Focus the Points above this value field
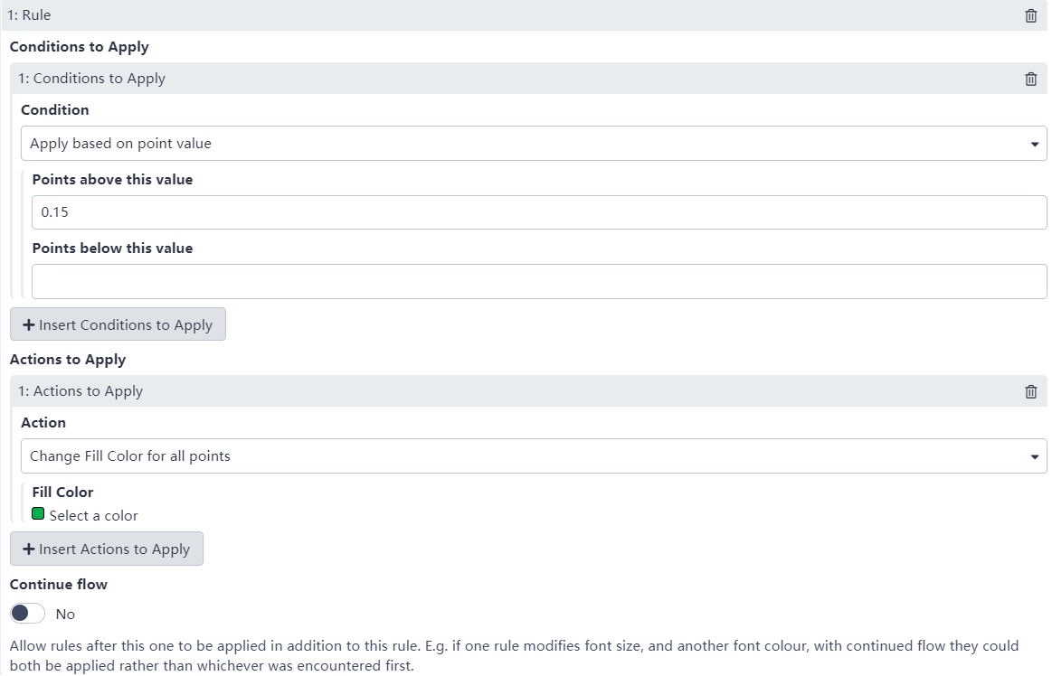The height and width of the screenshot is (676, 1052). point(539,212)
